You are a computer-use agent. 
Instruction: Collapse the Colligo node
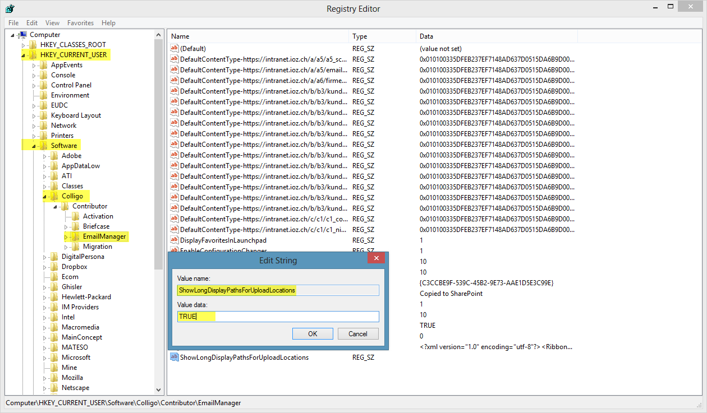pyautogui.click(x=44, y=196)
